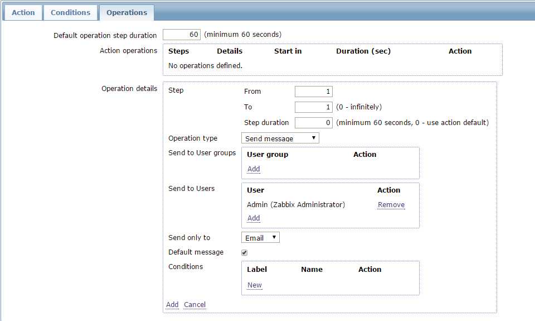Select the 'Admin (Zabbix Administrator)' user row
Screen dimensions: 535x321
296,204
